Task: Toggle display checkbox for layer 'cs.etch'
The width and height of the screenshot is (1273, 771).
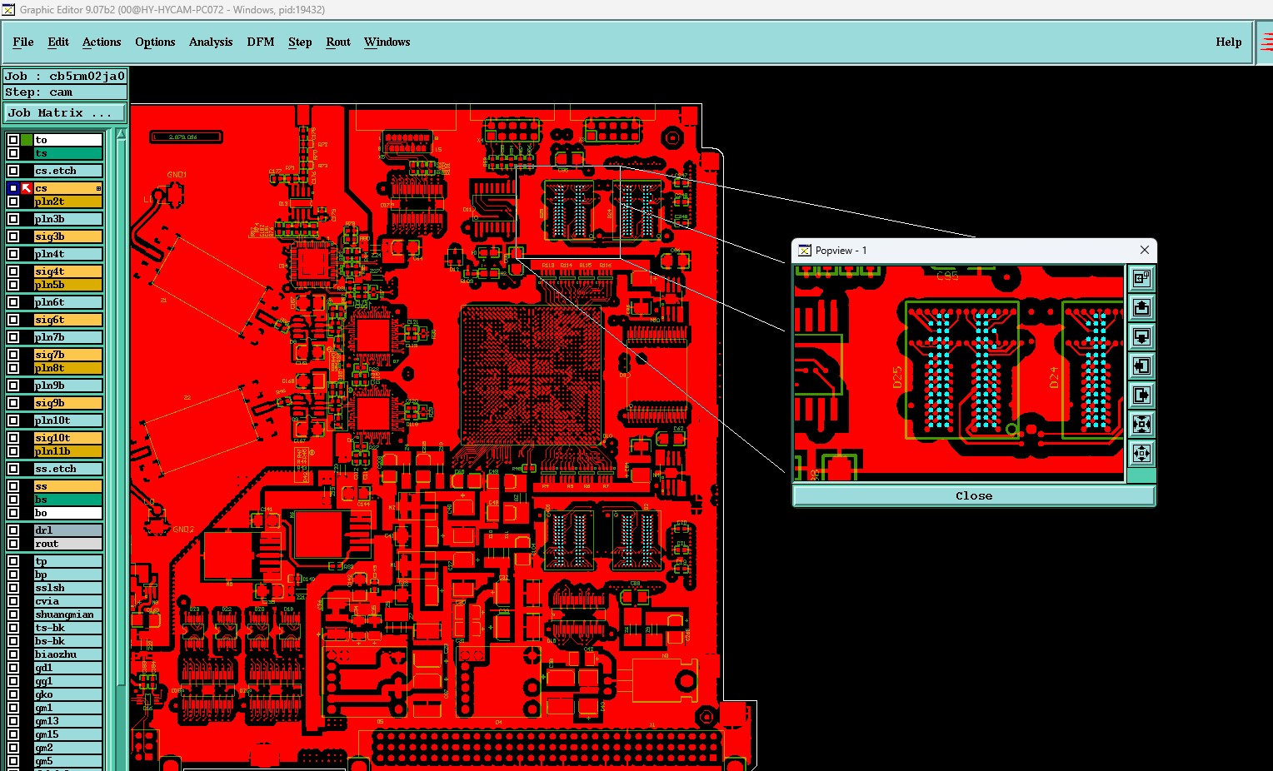Action: [13, 171]
